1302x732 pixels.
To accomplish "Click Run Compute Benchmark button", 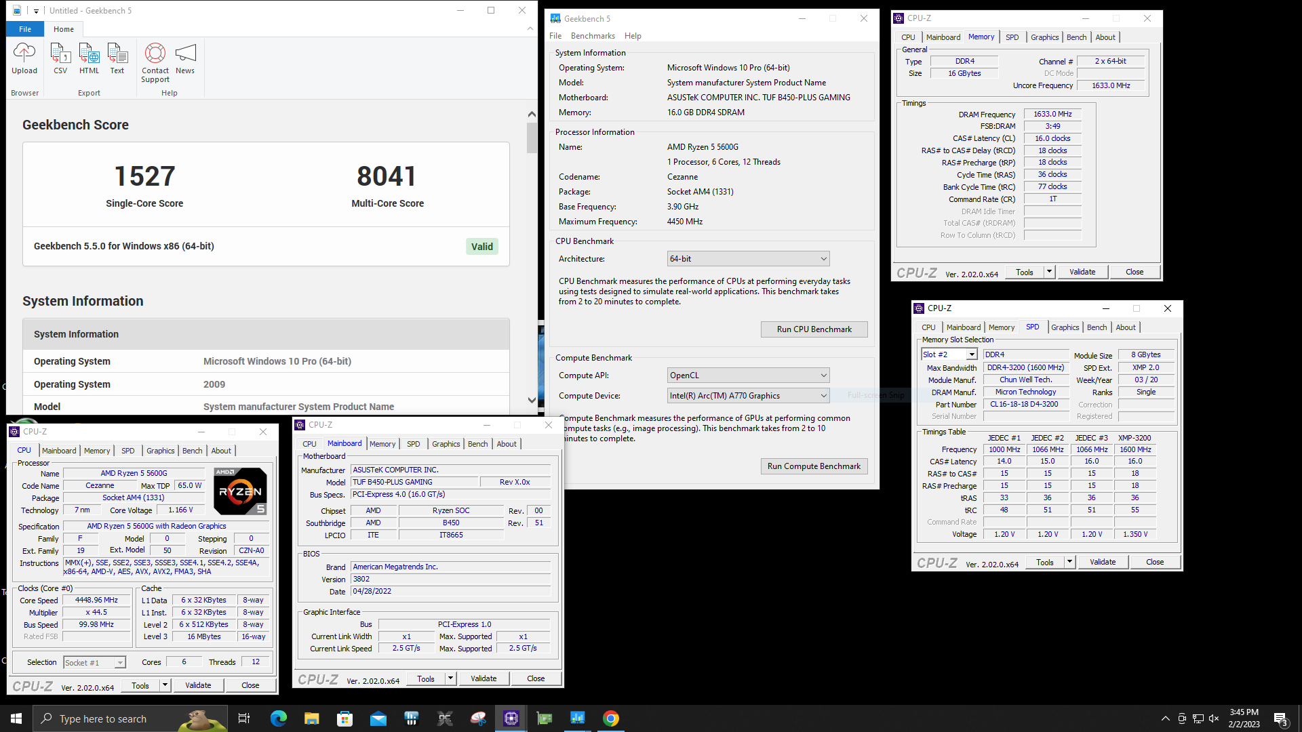I will pyautogui.click(x=814, y=466).
